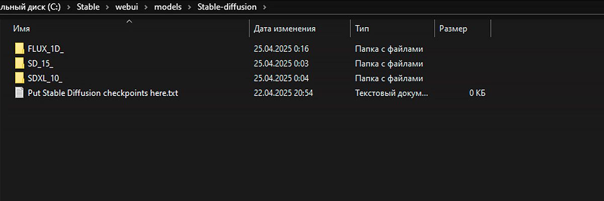Open chevron dropdown between models and Stable-diffusion

point(190,8)
